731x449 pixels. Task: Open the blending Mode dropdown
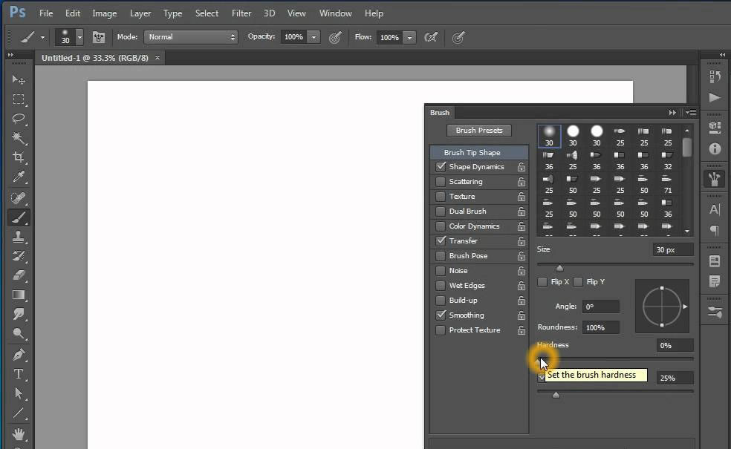pos(191,37)
